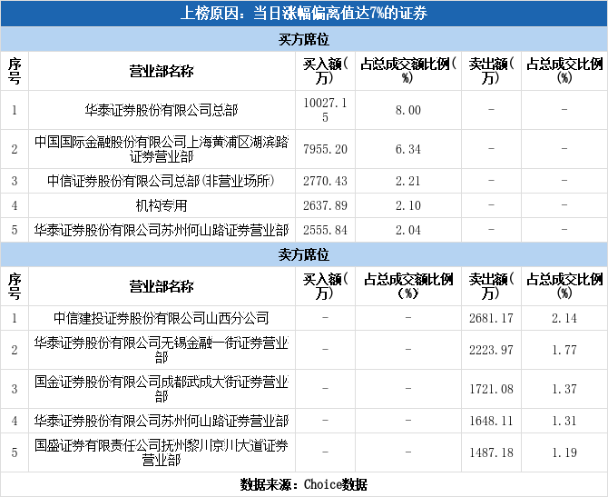Click ratio value 6.34
This screenshot has width=608, height=497.
[x=408, y=149]
